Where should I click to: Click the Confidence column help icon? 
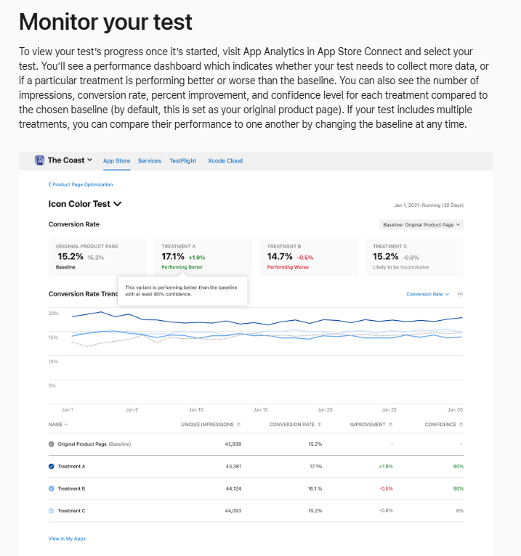(x=461, y=425)
